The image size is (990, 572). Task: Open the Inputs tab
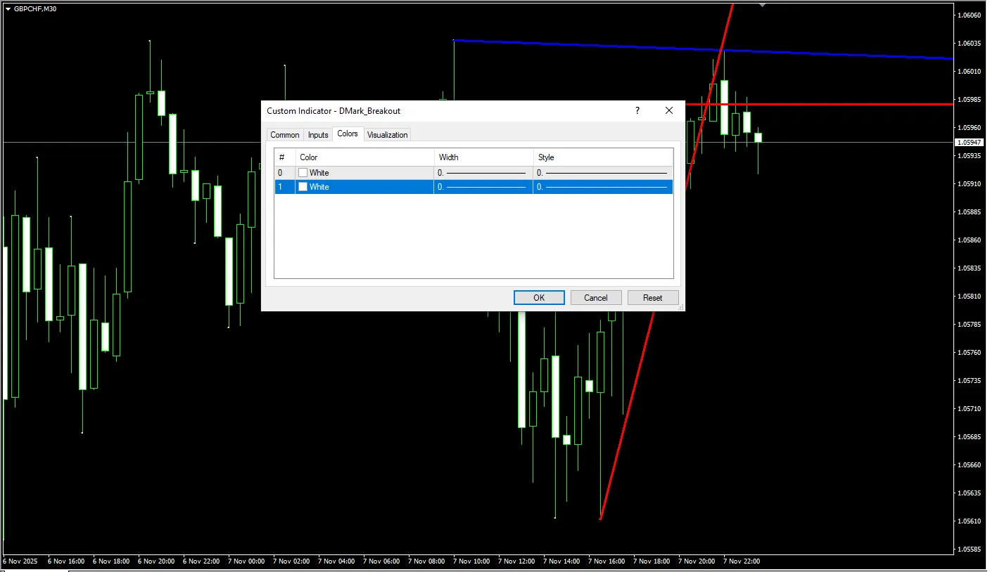pyautogui.click(x=318, y=135)
